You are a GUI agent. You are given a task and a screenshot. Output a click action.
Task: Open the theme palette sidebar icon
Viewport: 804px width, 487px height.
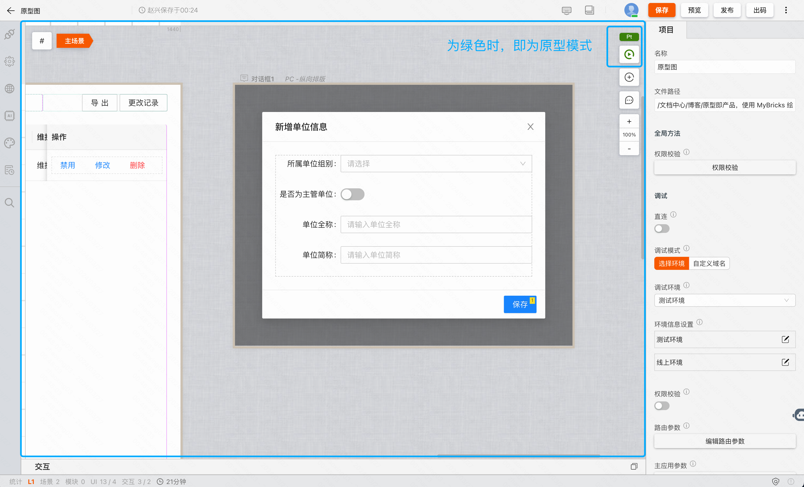click(10, 143)
